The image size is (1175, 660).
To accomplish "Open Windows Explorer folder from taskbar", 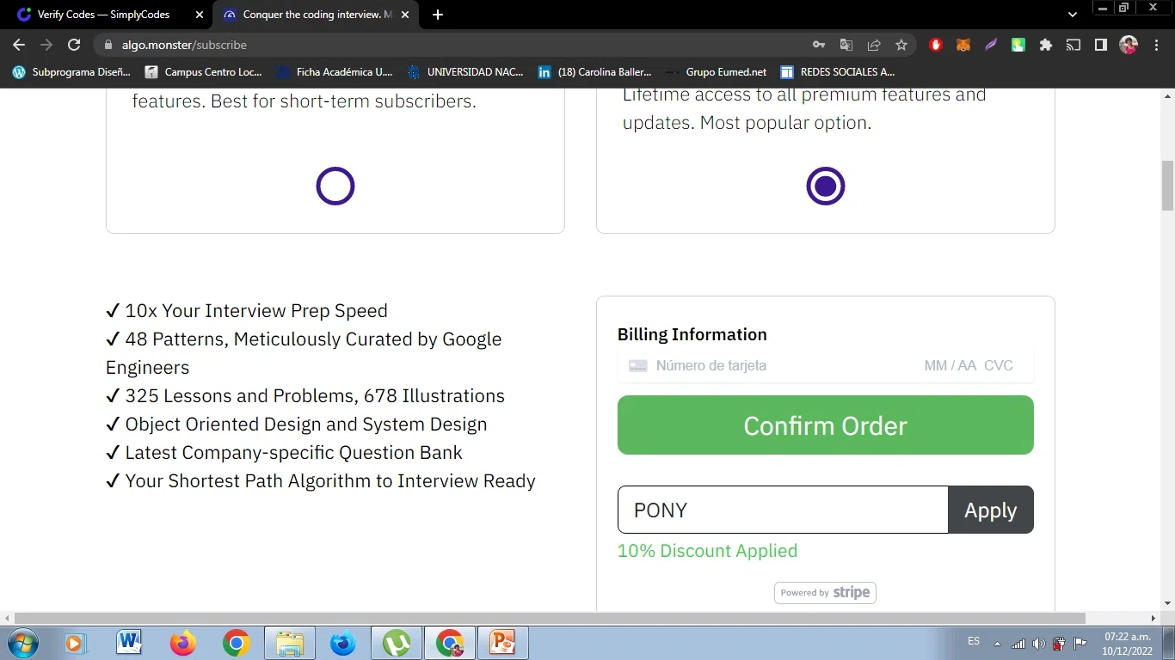I will tap(290, 643).
